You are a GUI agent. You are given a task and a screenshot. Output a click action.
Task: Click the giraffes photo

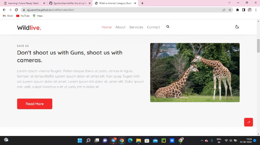195,72
